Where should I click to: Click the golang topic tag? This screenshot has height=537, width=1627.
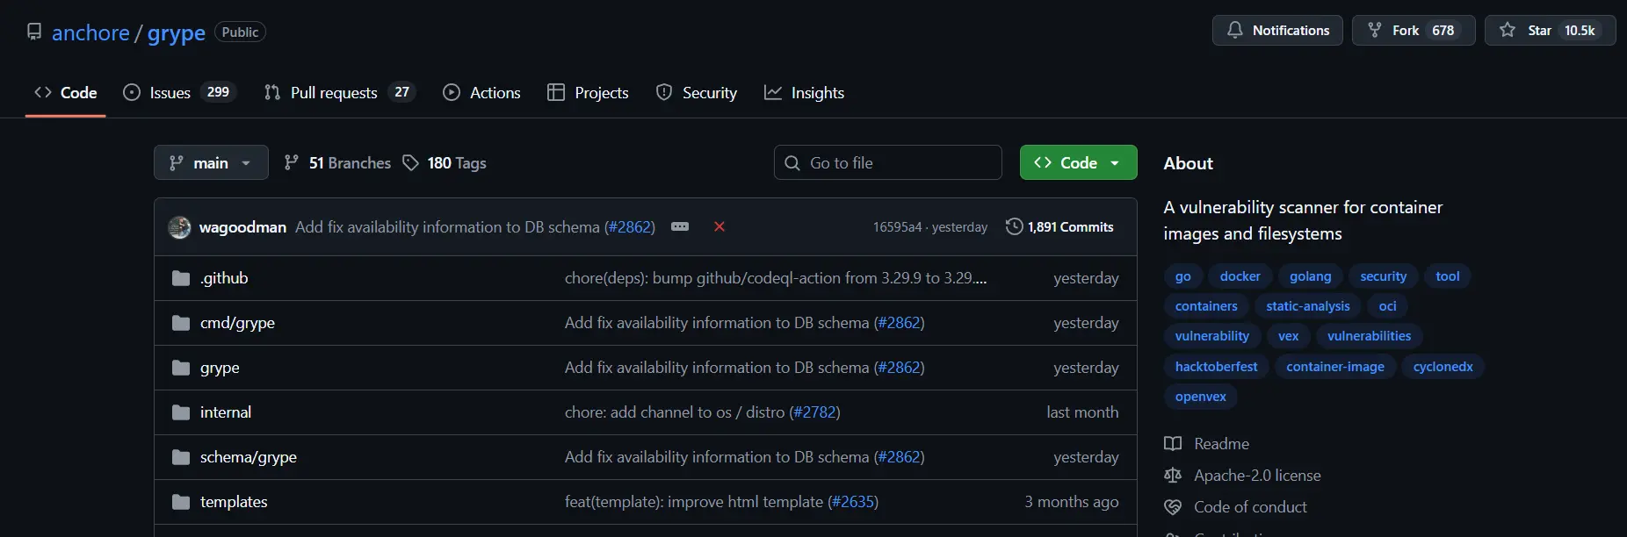point(1311,276)
